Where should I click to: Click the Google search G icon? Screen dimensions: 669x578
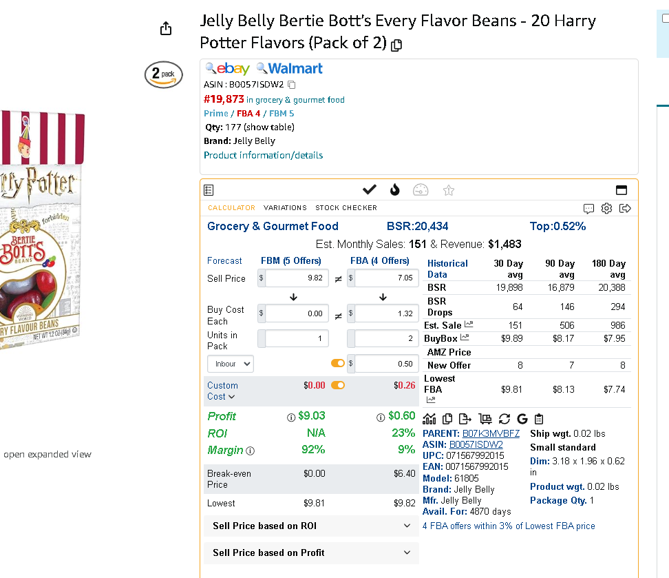[x=522, y=419]
